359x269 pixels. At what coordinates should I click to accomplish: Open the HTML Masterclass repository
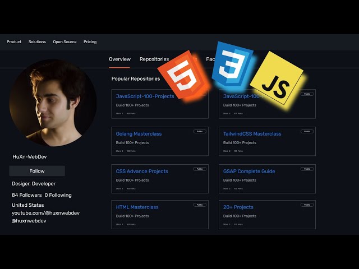(x=137, y=207)
